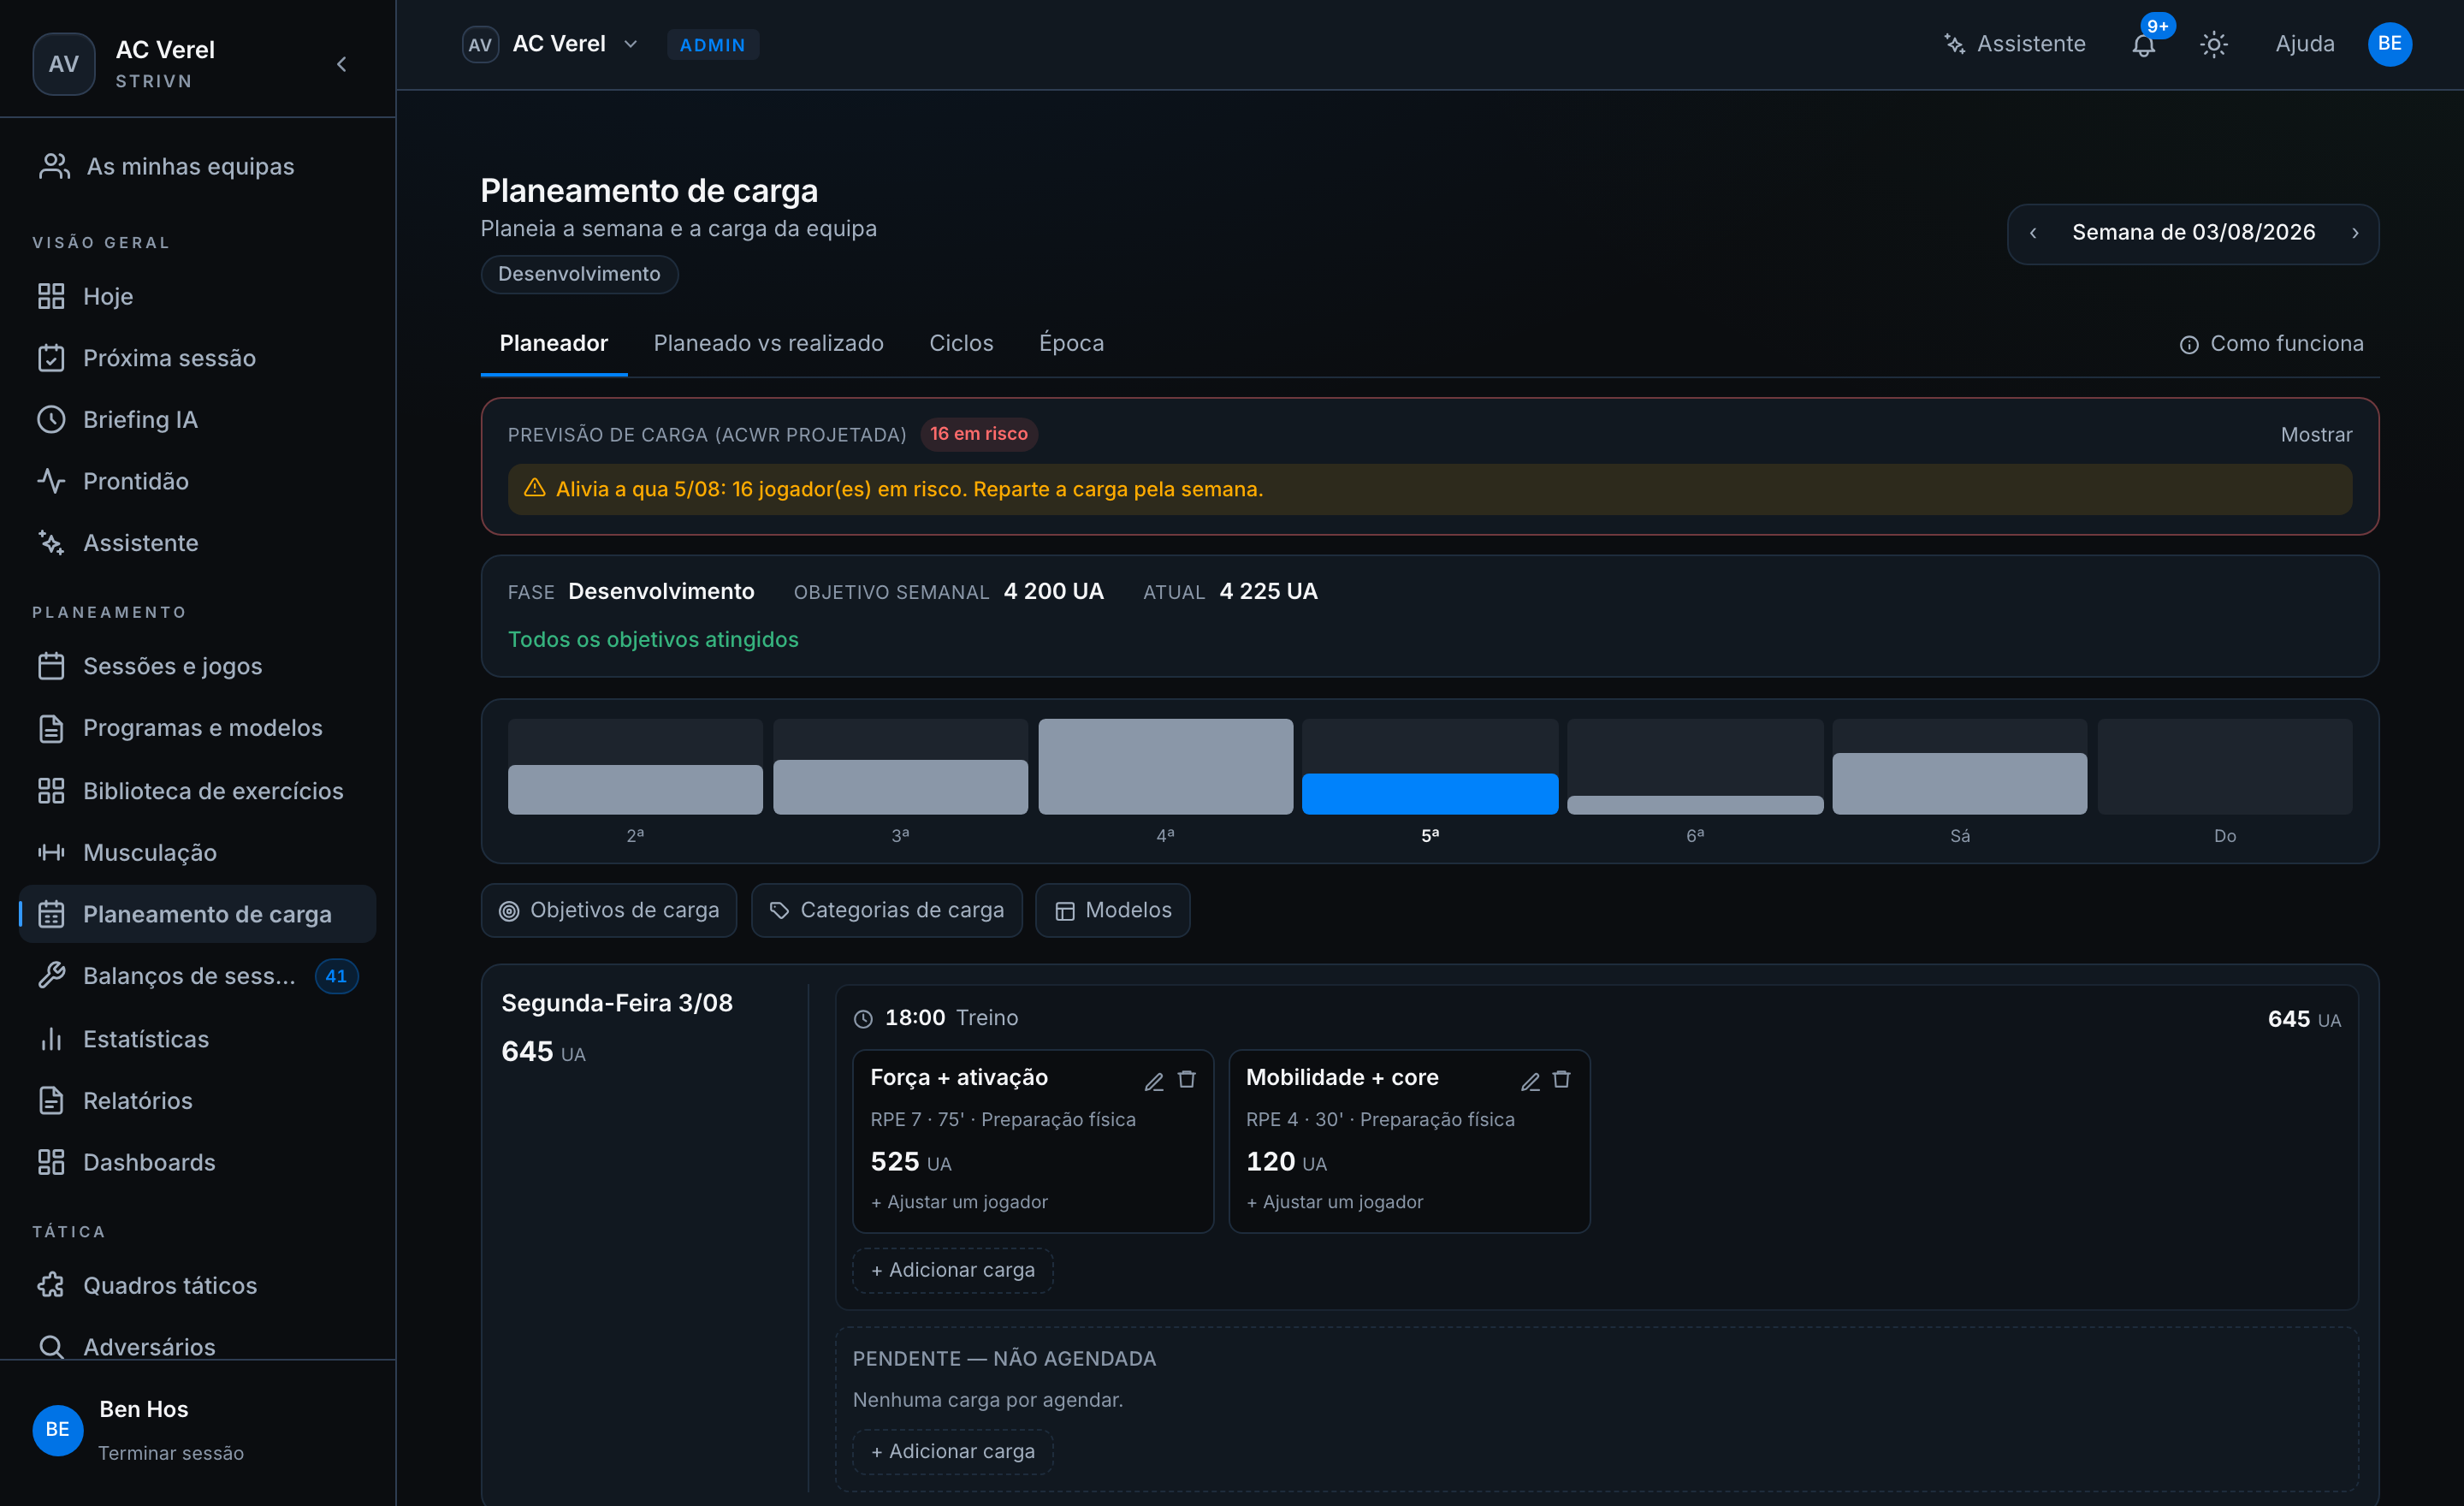Collapse the sidebar with the chevron
This screenshot has width=2464, height=1506.
(x=342, y=64)
